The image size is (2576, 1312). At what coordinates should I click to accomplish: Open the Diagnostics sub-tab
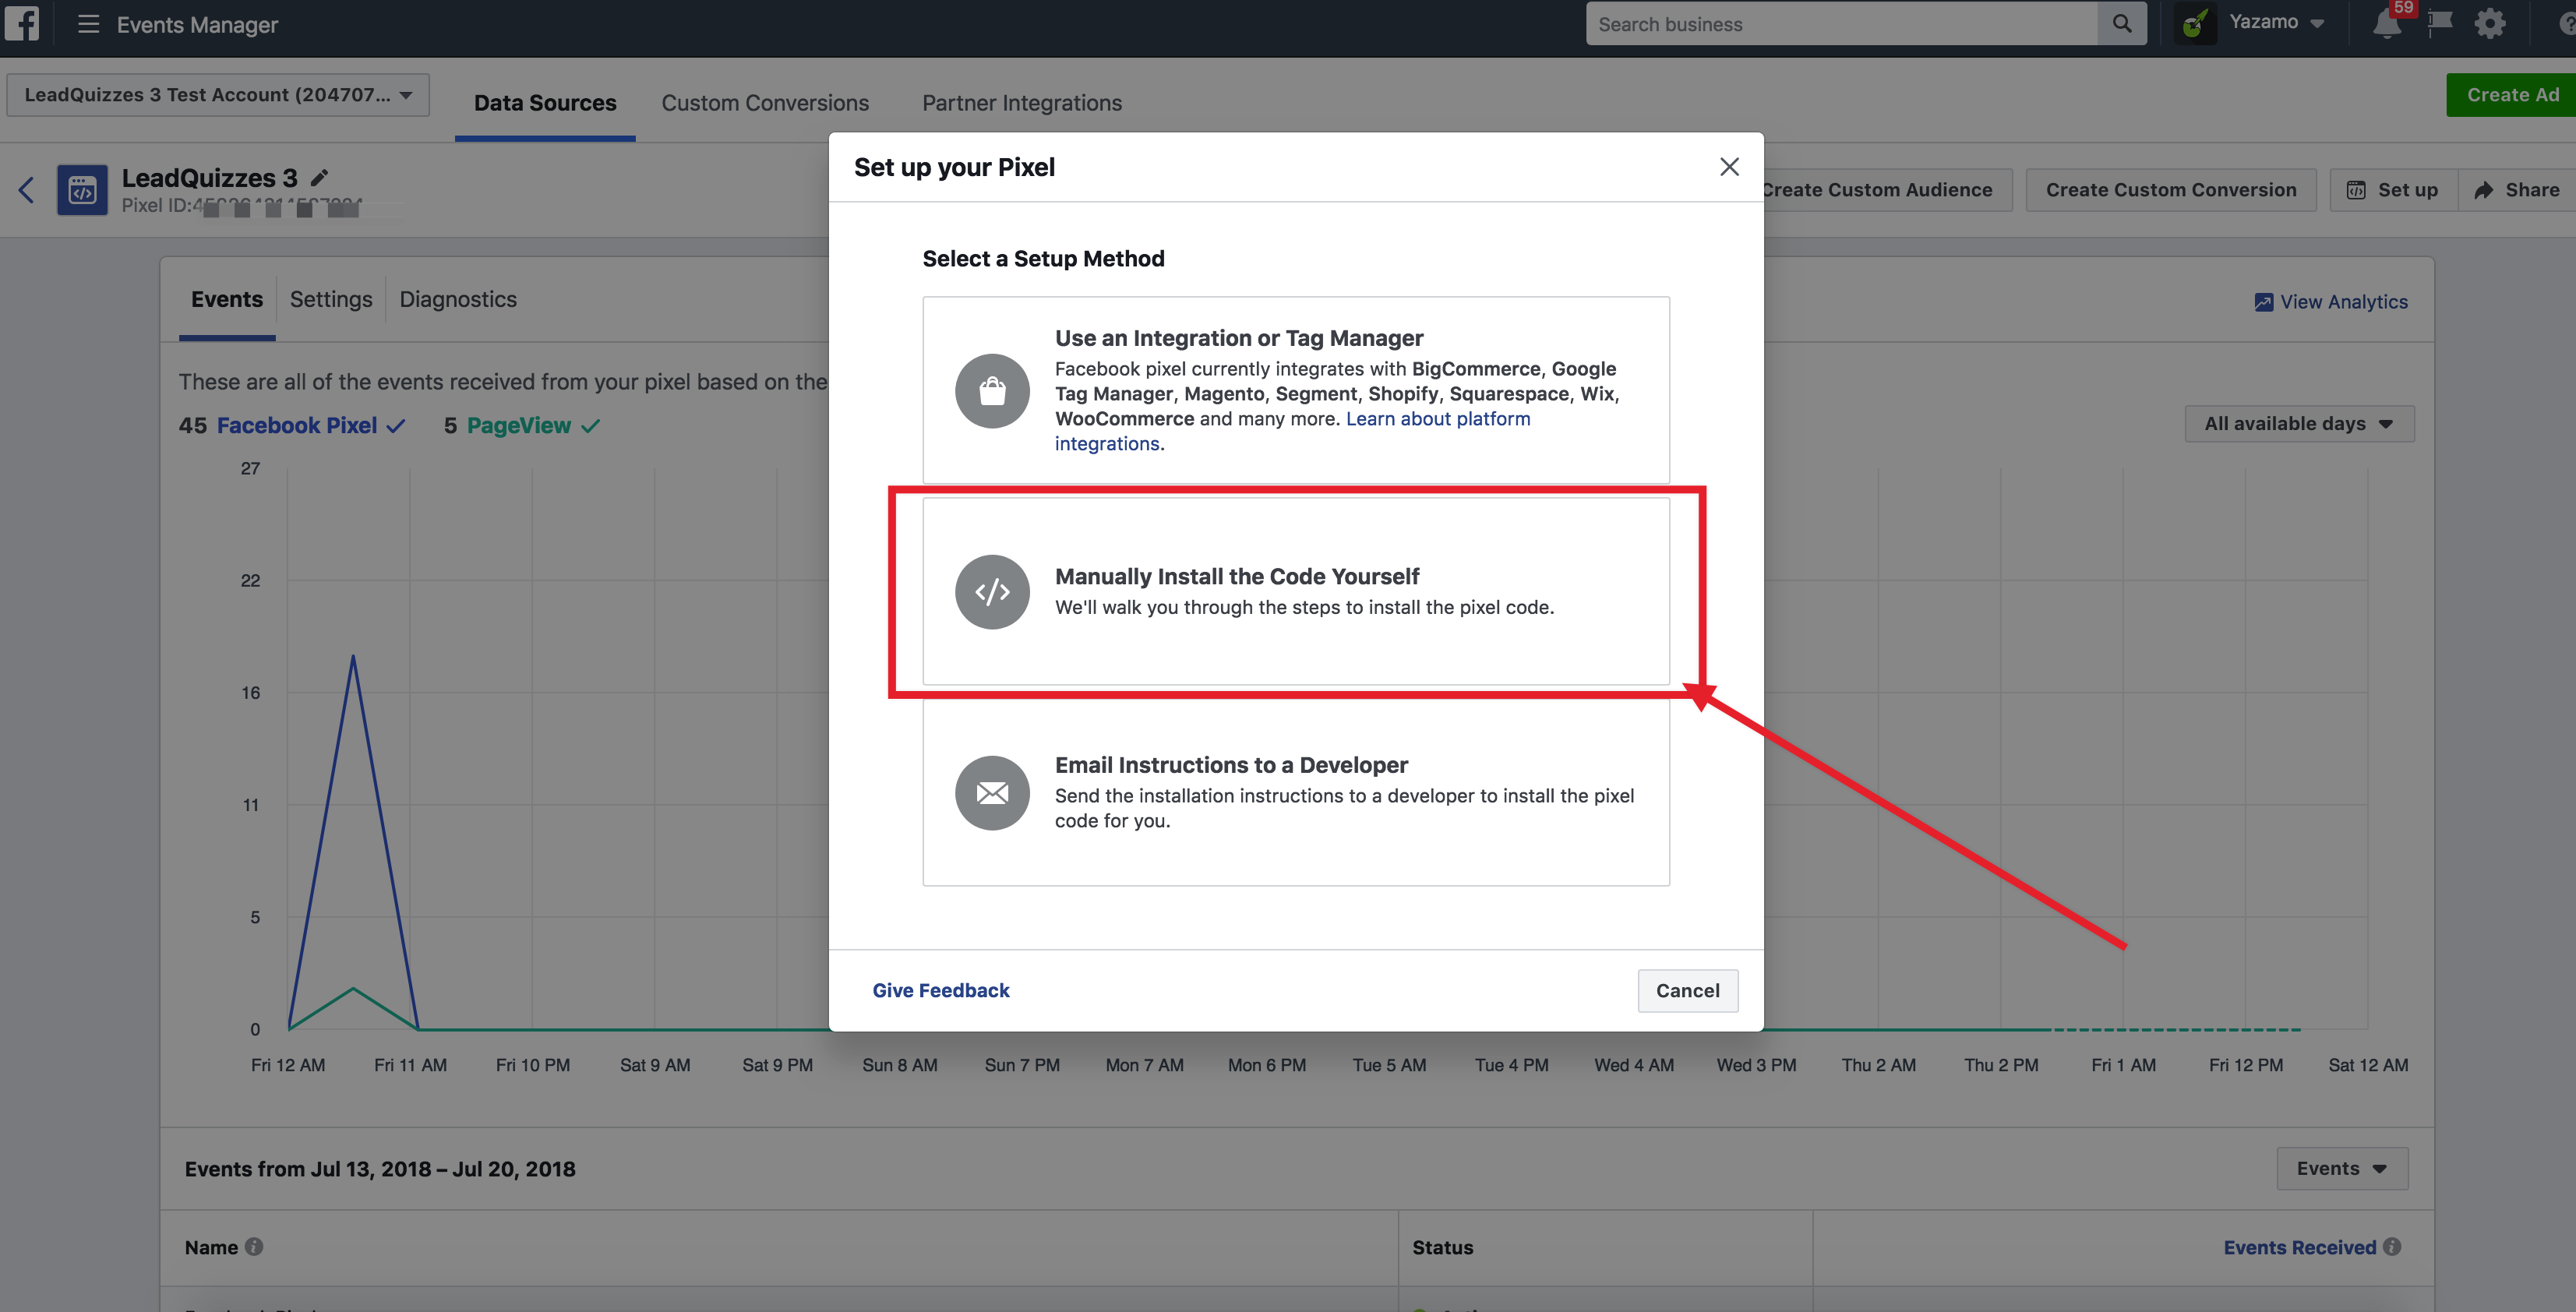click(x=458, y=299)
